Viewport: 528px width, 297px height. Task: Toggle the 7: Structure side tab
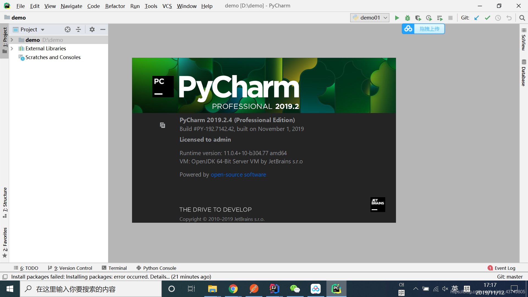5,203
